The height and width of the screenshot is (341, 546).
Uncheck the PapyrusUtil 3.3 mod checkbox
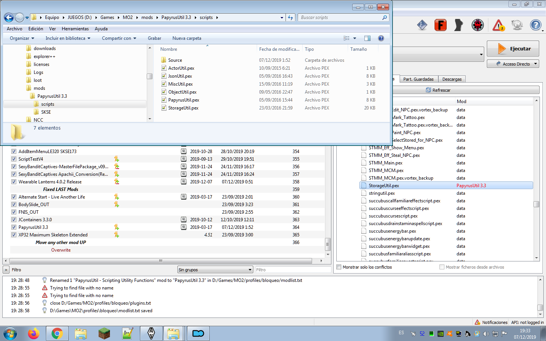[x=14, y=227]
